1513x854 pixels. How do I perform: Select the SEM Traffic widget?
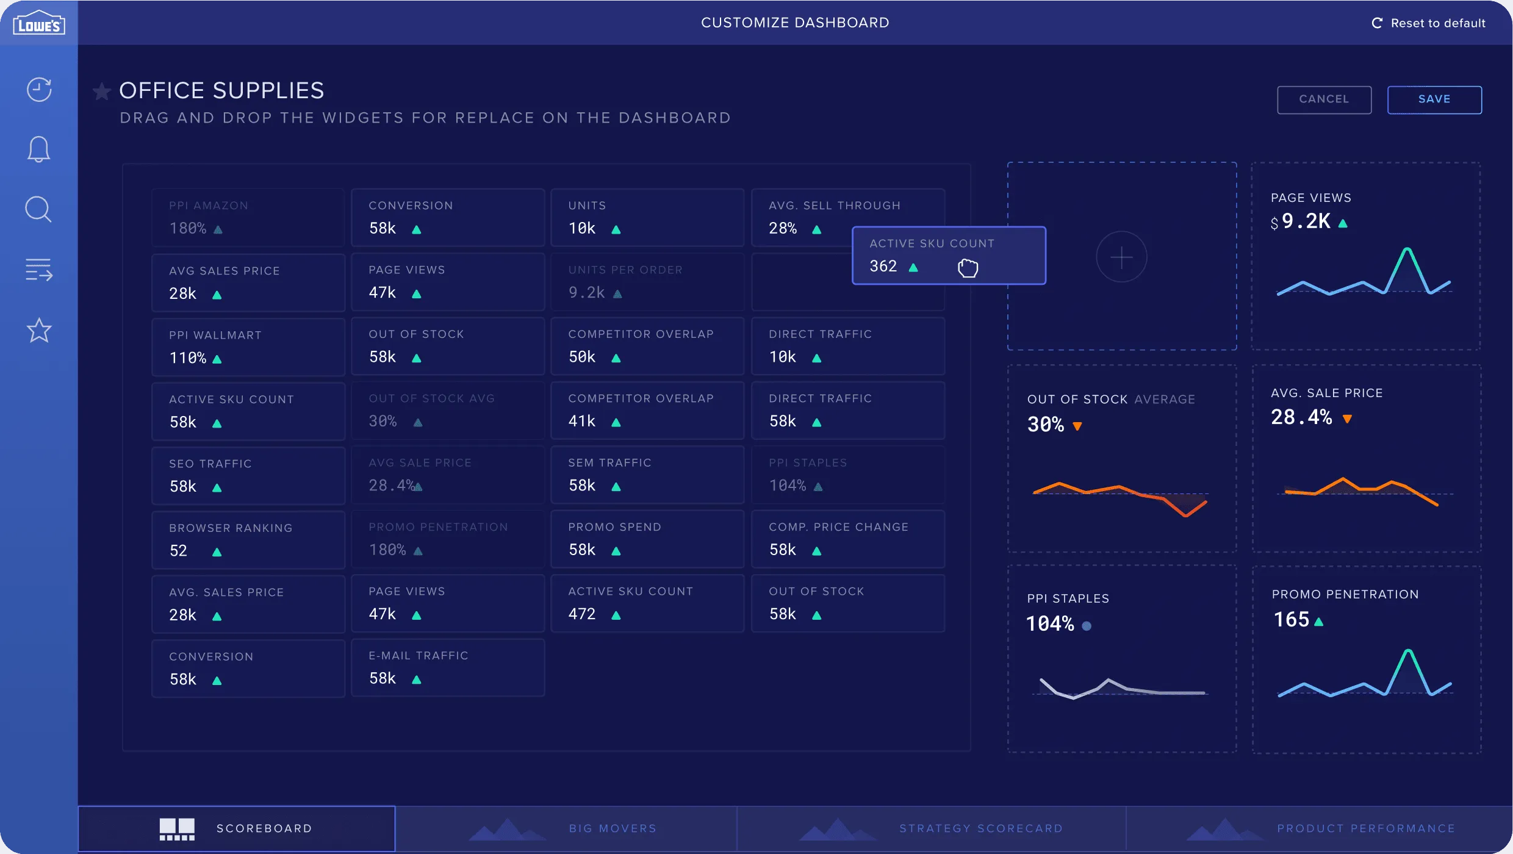(x=647, y=475)
